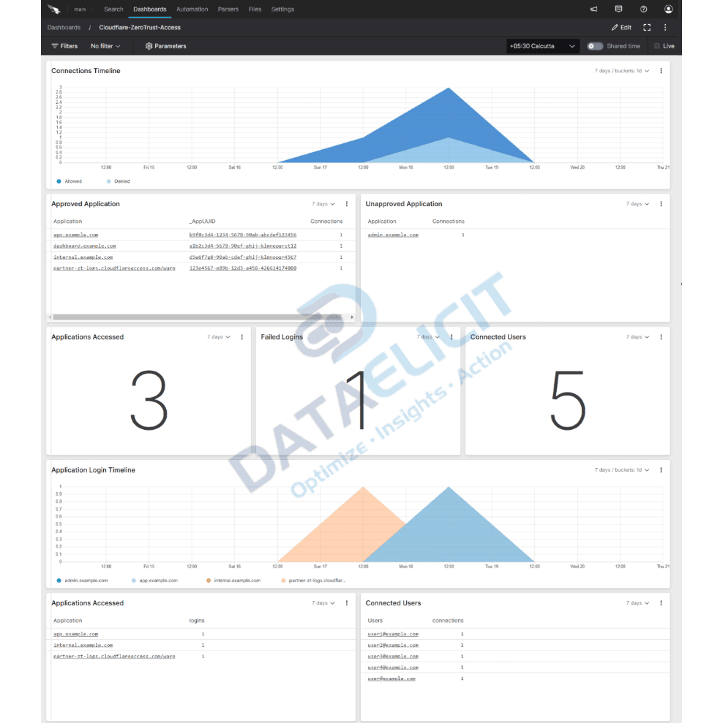The height and width of the screenshot is (723, 723).
Task: Switch to the Automation tab
Action: click(x=192, y=9)
